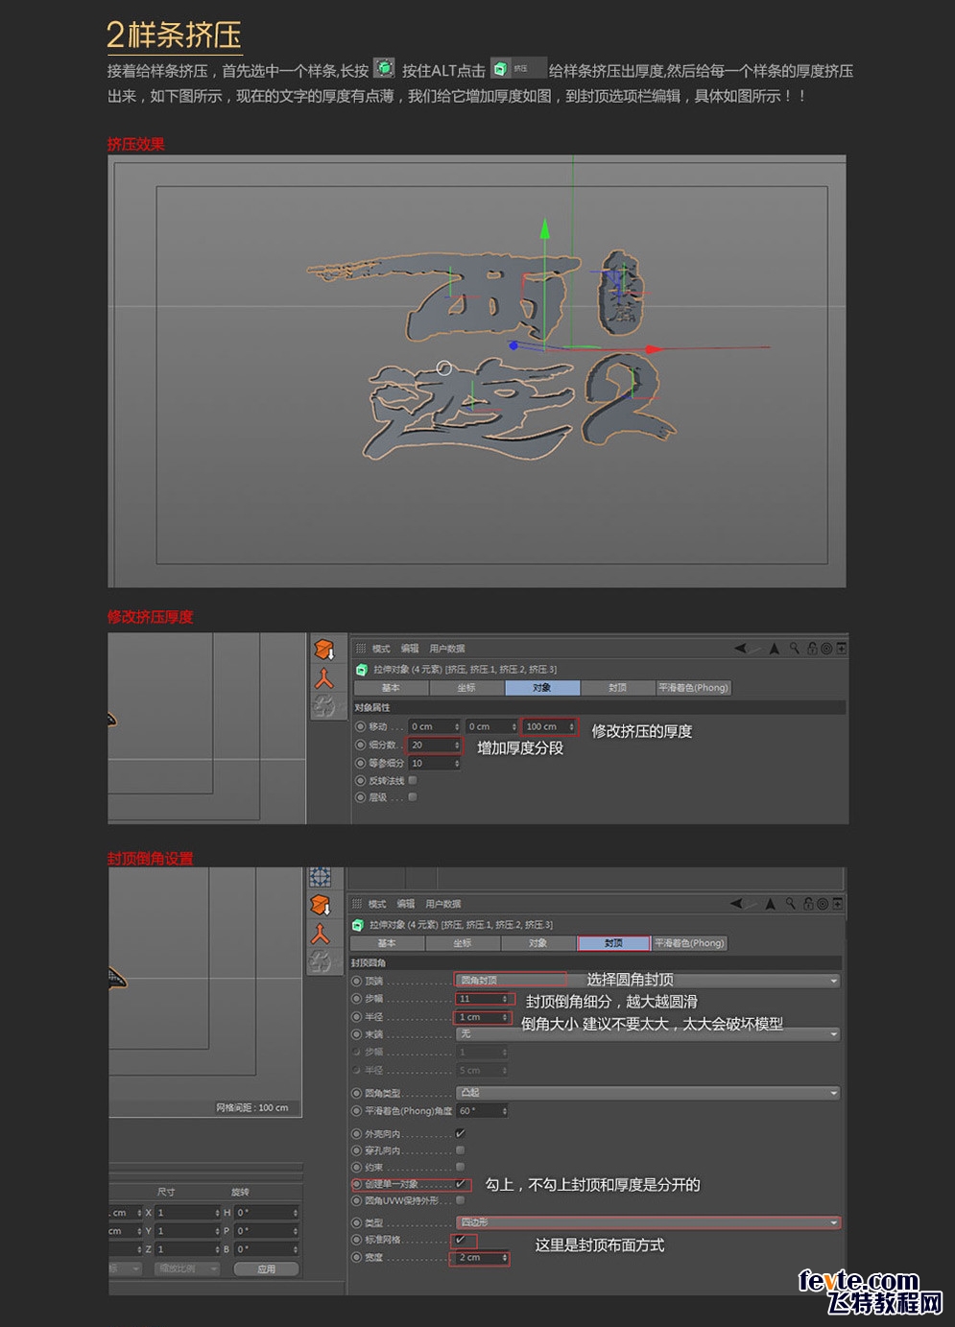The width and height of the screenshot is (955, 1327).
Task: Click the extrude icon in the lower attributes sidebar
Action: tap(321, 905)
